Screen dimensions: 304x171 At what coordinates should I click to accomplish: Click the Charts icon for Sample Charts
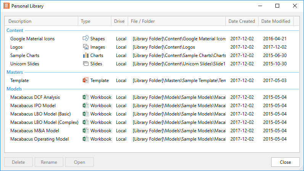pyautogui.click(x=86, y=55)
